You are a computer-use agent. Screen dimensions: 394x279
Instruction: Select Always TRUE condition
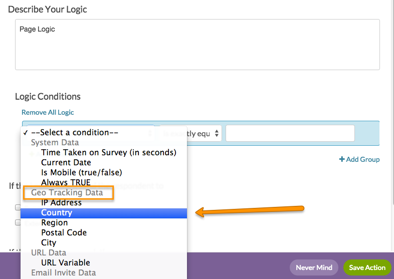66,183
